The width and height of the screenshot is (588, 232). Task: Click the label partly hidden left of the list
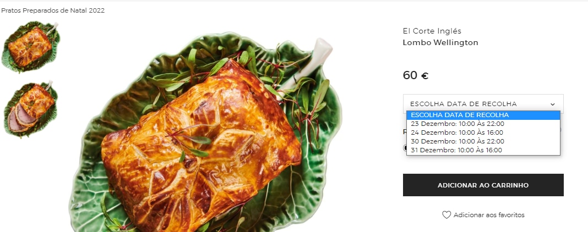click(x=405, y=132)
